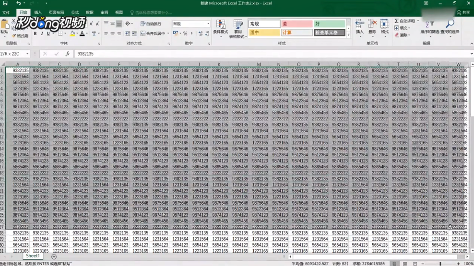This screenshot has height=266, width=474.
Task: Decrease indent in alignment group
Action: pos(128,34)
